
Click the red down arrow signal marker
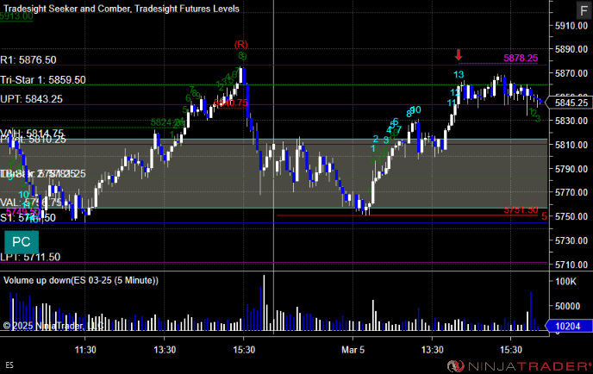coord(459,55)
